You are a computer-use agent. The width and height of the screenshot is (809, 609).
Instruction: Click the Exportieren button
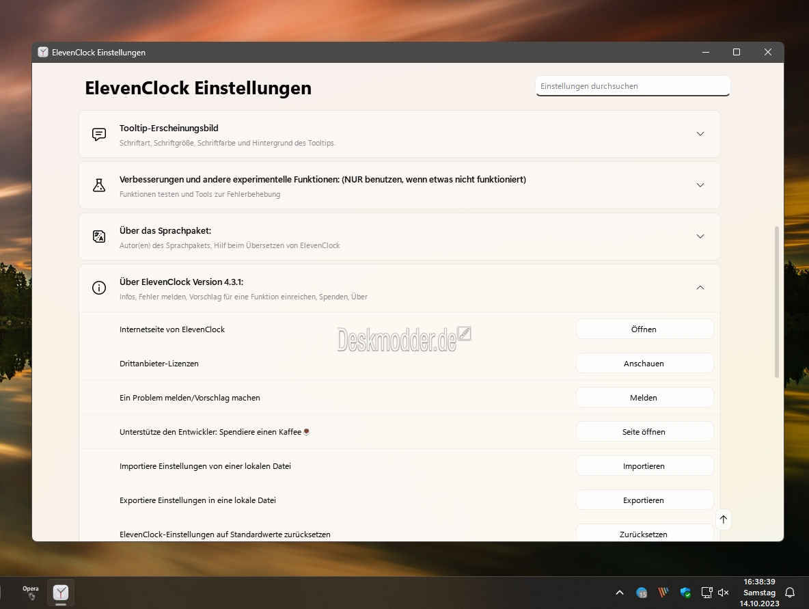point(644,500)
